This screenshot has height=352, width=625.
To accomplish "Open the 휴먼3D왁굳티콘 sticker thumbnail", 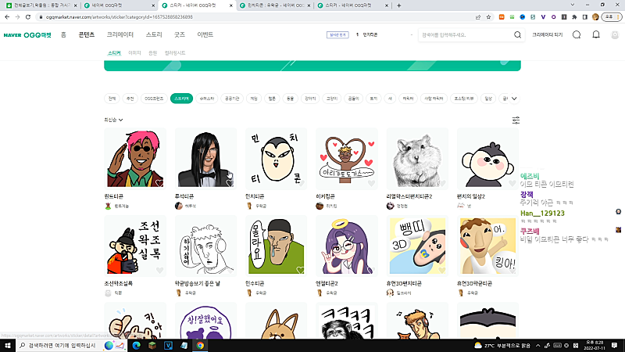I will pyautogui.click(x=487, y=246).
